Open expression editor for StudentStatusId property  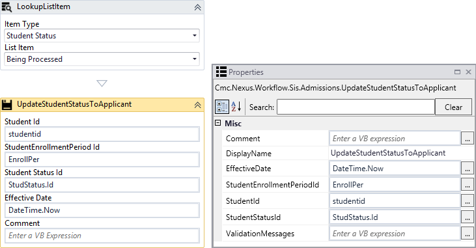tap(467, 217)
